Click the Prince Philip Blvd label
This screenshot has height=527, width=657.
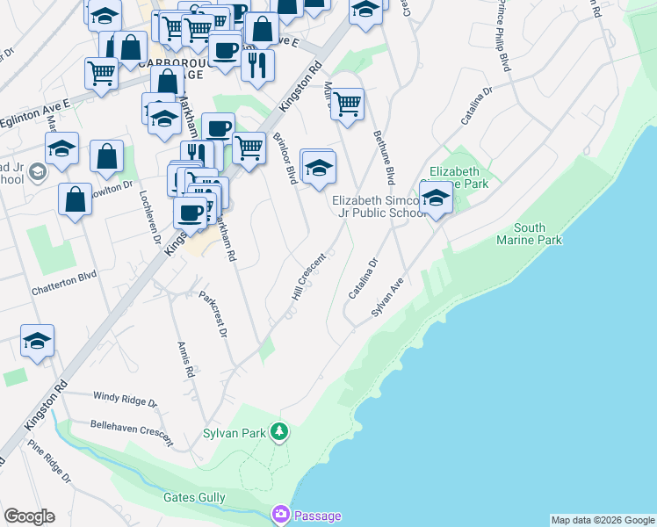point(503,36)
